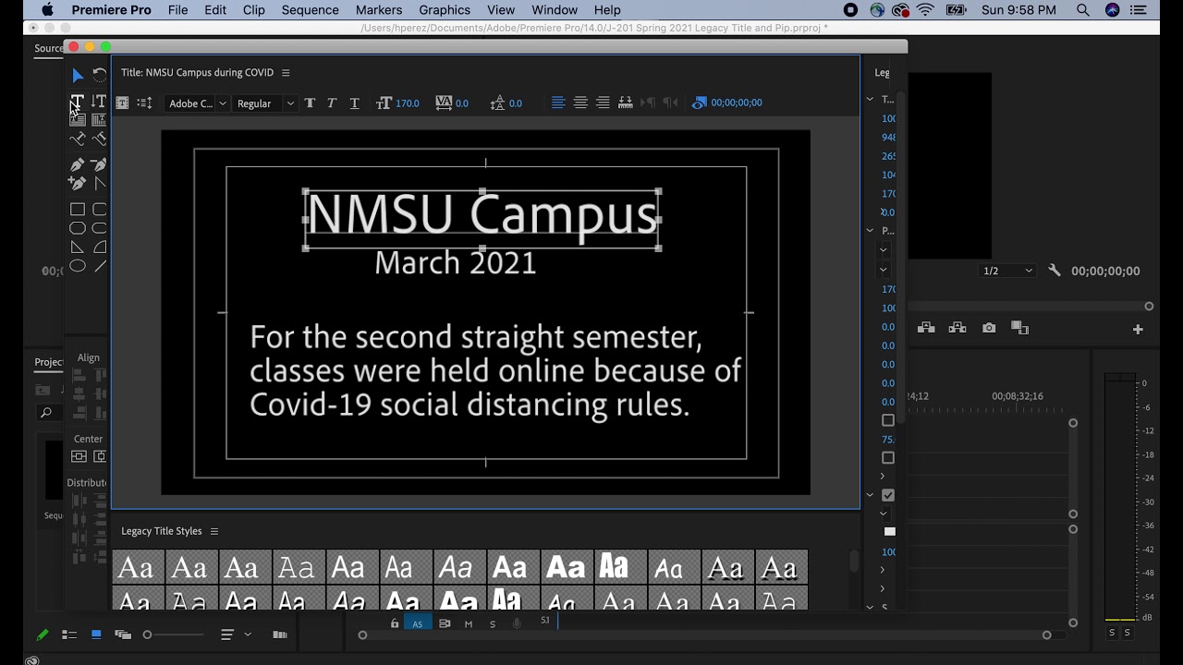Screen dimensions: 1183x665
Task: Select the Rotation tool in titler
Action: pyautogui.click(x=100, y=76)
